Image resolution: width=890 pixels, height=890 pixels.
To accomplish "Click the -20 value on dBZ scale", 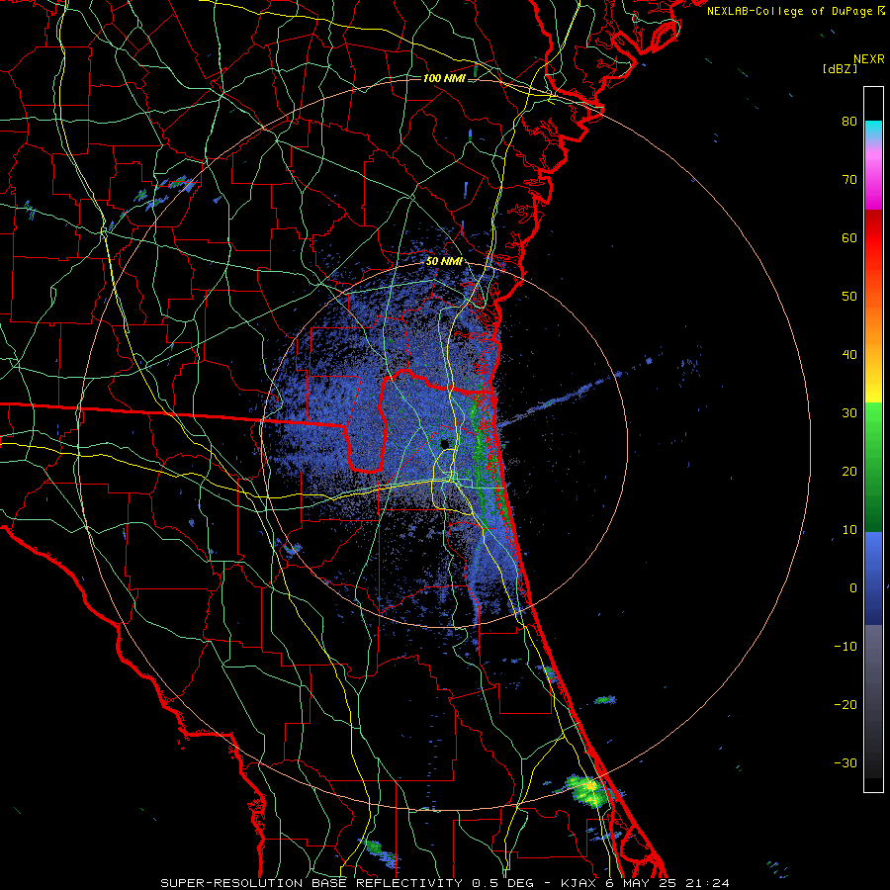I will pyautogui.click(x=845, y=705).
